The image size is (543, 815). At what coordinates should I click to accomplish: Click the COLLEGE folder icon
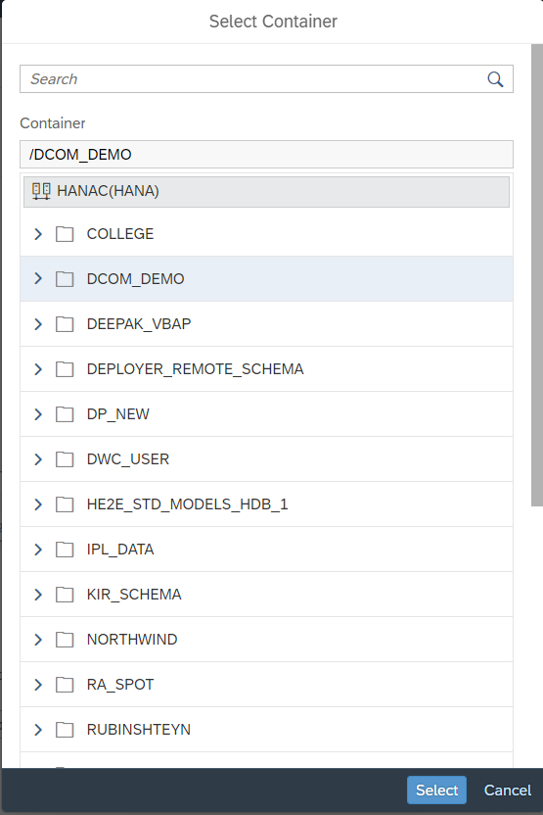65,234
